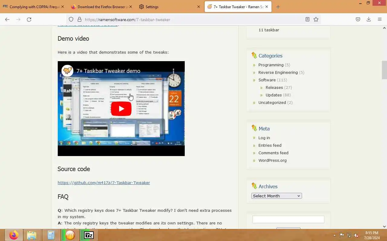Click the 'Demo video' heading
The height and width of the screenshot is (241, 387).
73,39
